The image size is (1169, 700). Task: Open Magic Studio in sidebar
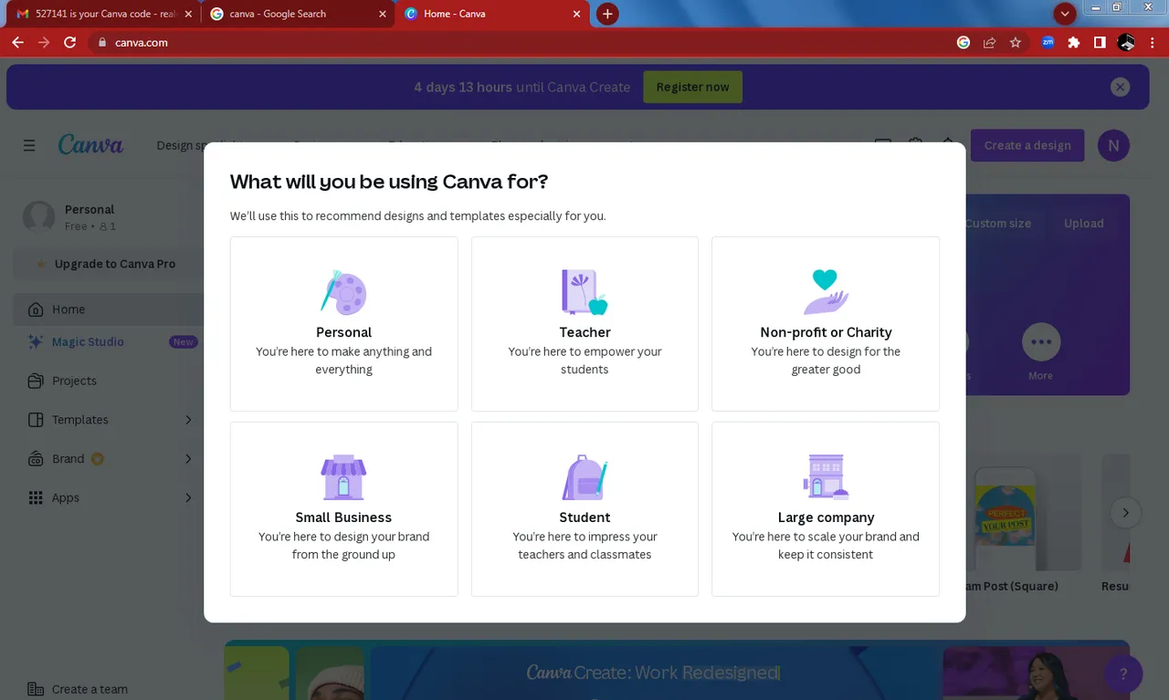tap(108, 341)
